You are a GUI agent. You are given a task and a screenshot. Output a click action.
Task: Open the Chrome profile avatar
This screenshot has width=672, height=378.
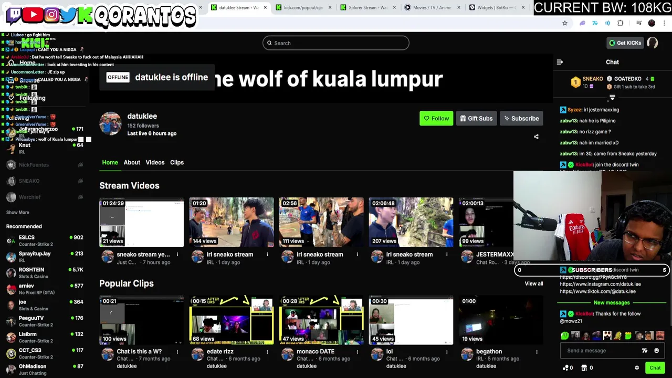pos(652,23)
